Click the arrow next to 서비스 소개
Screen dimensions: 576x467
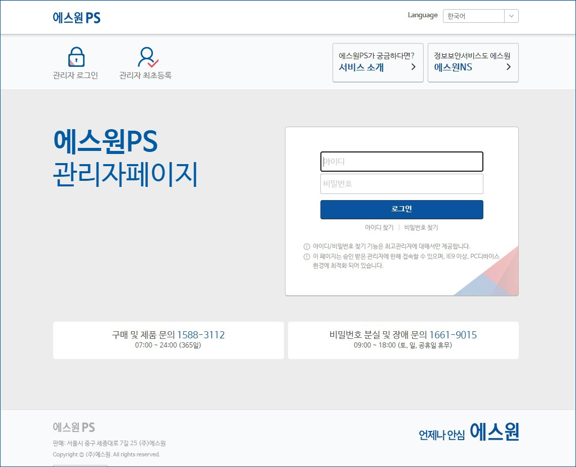[x=413, y=67]
